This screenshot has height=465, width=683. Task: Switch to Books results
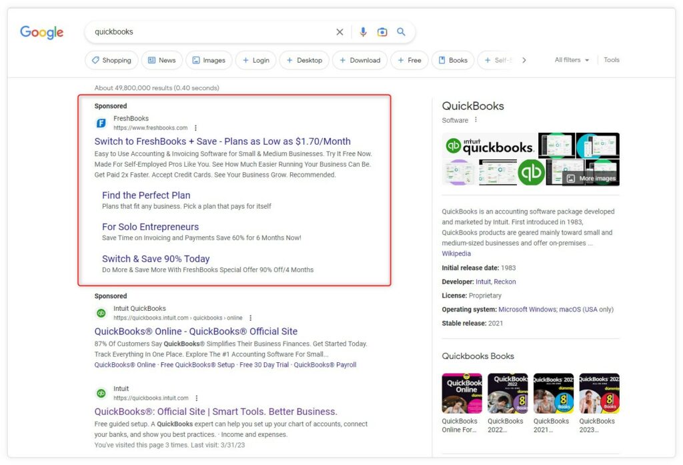coord(453,60)
